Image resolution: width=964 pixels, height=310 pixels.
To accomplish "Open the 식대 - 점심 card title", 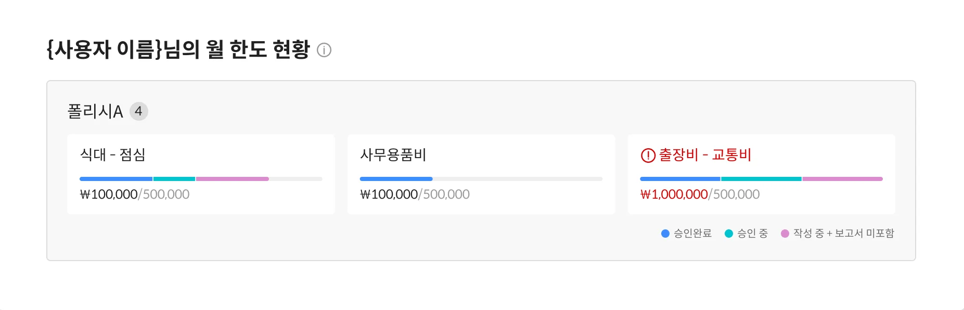I will [x=113, y=154].
